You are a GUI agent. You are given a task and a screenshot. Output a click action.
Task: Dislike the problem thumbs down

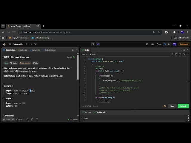click(13, 119)
